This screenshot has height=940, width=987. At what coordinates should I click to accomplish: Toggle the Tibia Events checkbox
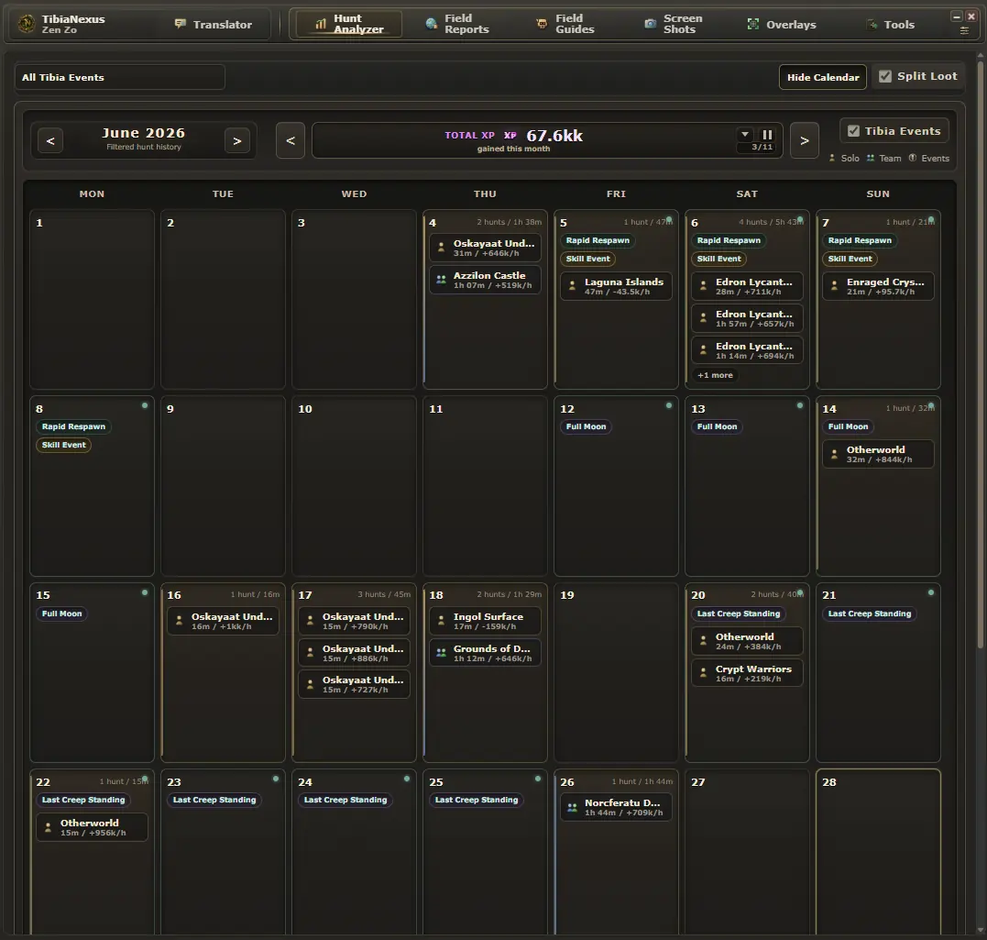(853, 131)
